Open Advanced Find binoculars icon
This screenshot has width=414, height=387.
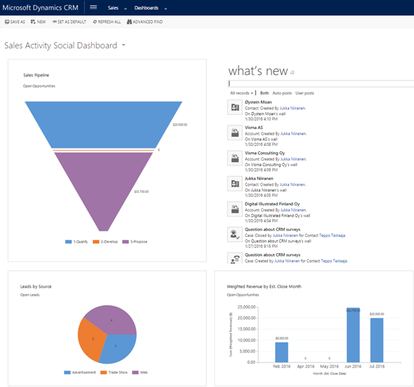coord(129,22)
